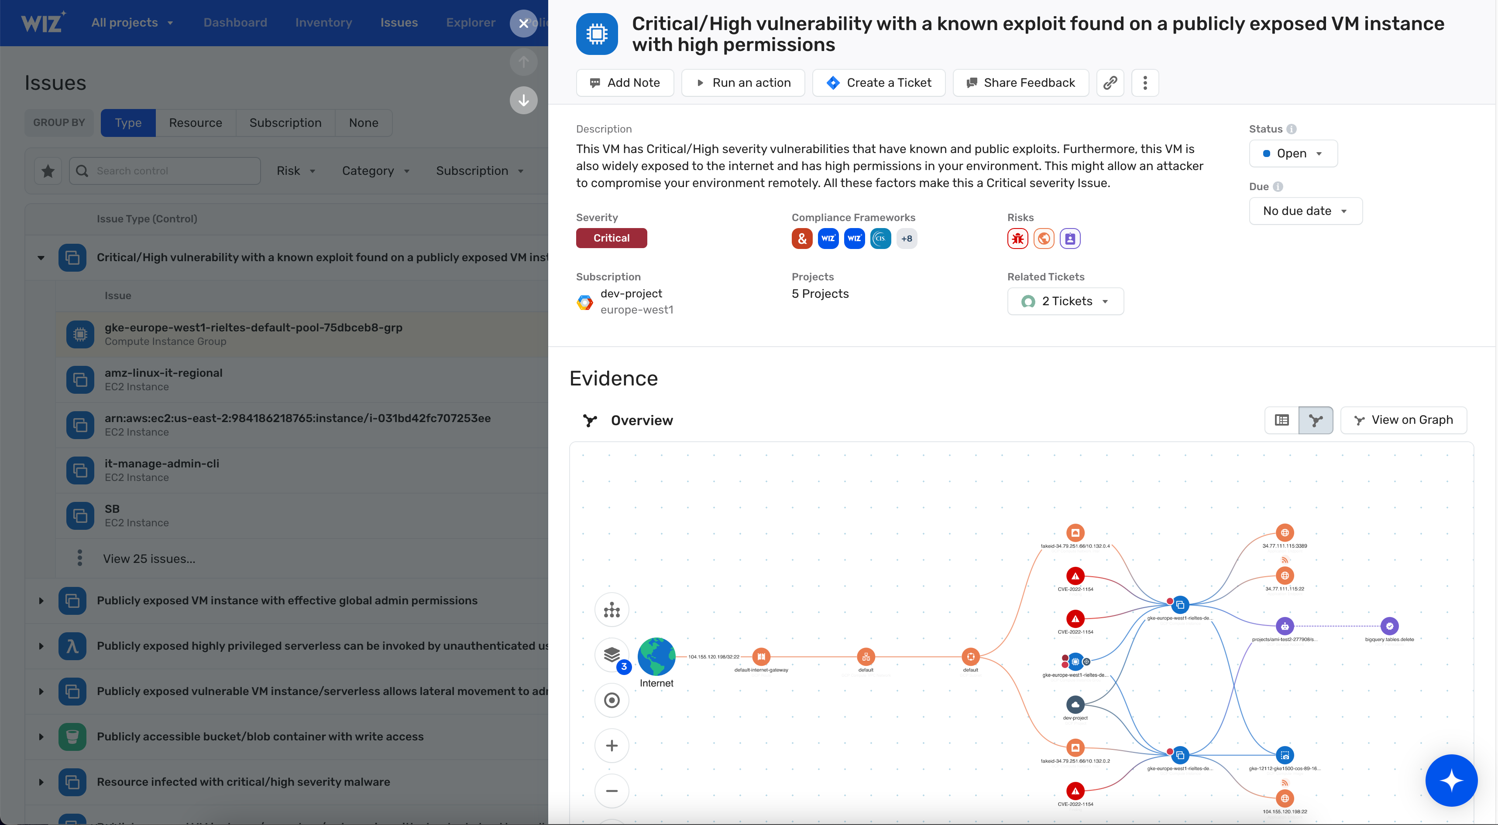This screenshot has height=825, width=1498.
Task: Click the internet exposure globe risk icon
Action: pyautogui.click(x=1044, y=238)
